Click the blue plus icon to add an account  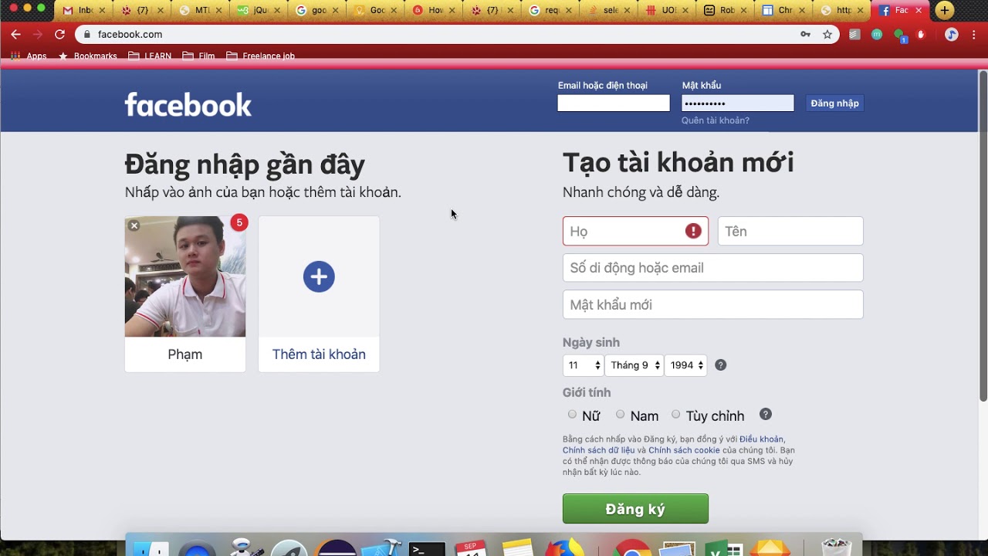319,276
